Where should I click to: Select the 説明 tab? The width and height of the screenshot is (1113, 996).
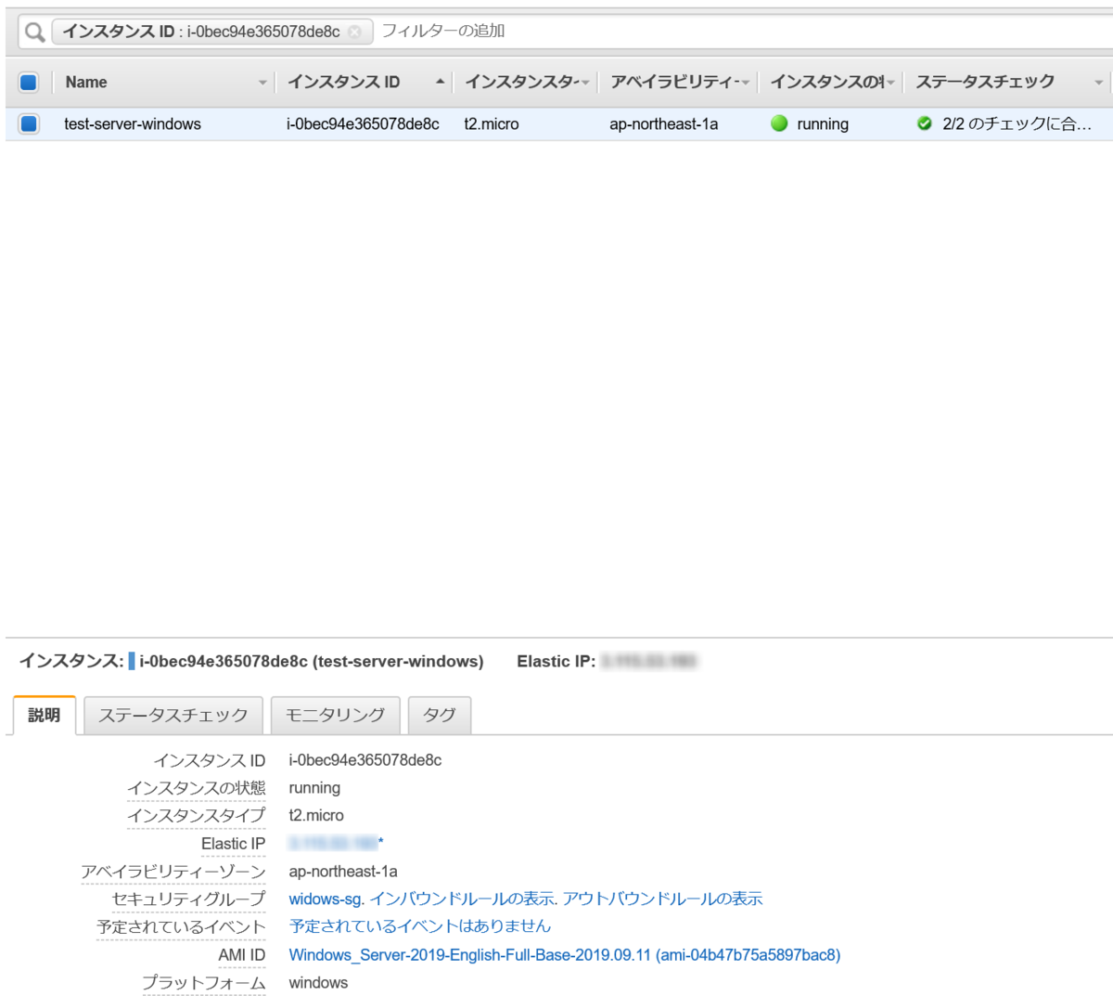(43, 715)
